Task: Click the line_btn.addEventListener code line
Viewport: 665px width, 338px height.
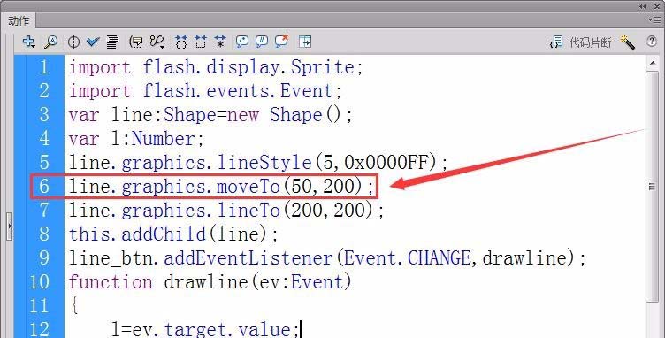Action: 327,257
